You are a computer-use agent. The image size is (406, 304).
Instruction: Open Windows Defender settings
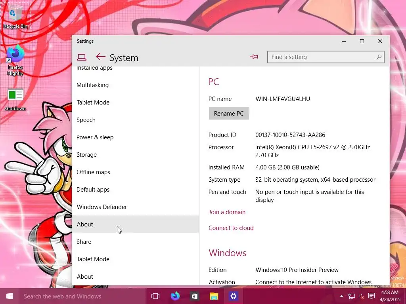pyautogui.click(x=136, y=207)
